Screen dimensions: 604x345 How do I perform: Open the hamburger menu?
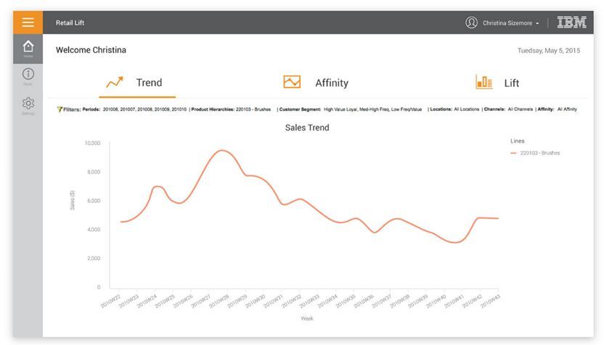point(28,22)
